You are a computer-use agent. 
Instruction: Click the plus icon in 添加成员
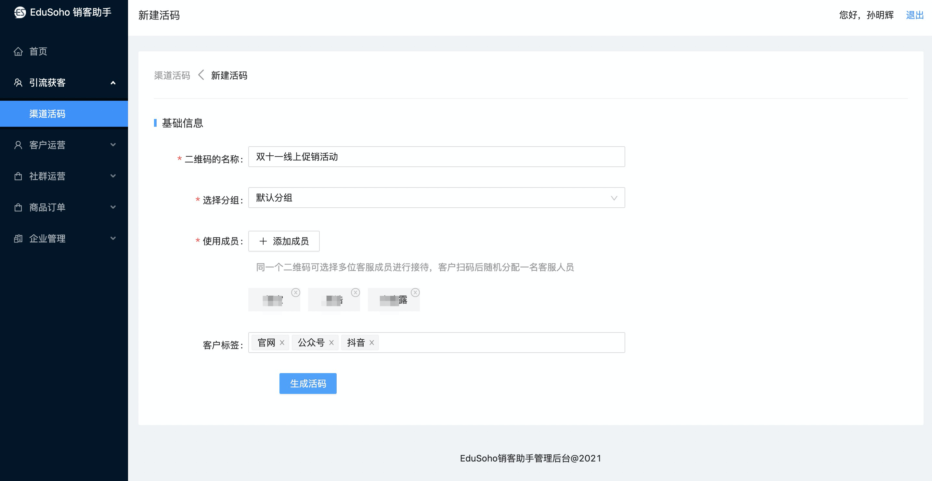(263, 241)
